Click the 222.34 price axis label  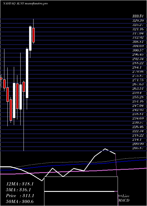tap(138, 131)
